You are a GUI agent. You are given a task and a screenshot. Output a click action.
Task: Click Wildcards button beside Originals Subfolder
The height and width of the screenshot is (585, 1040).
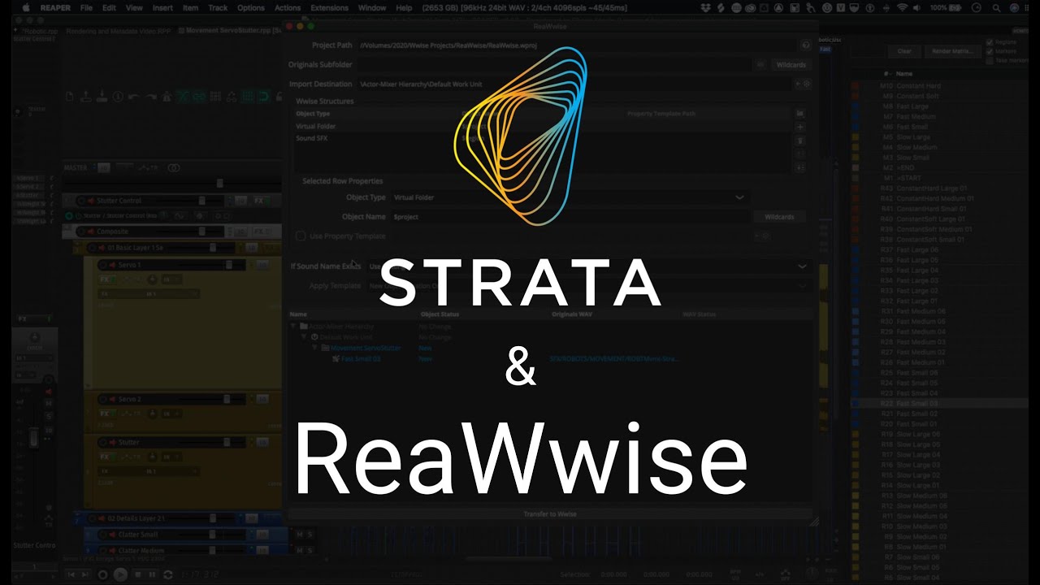coord(791,64)
